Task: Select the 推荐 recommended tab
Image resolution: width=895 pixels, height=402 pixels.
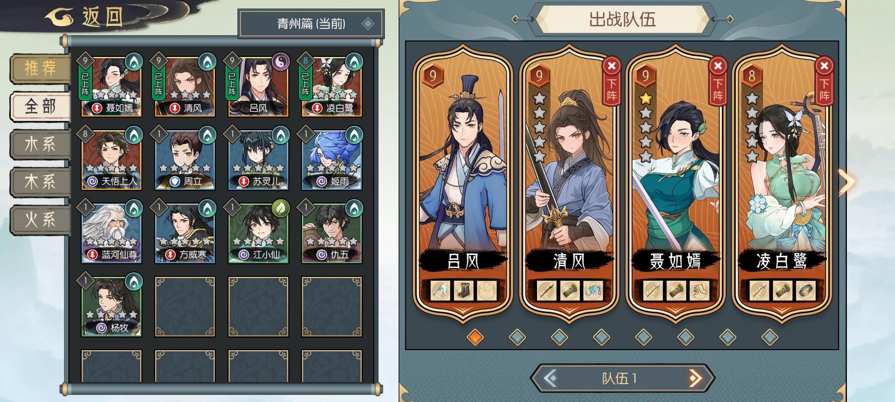Action: [40, 68]
